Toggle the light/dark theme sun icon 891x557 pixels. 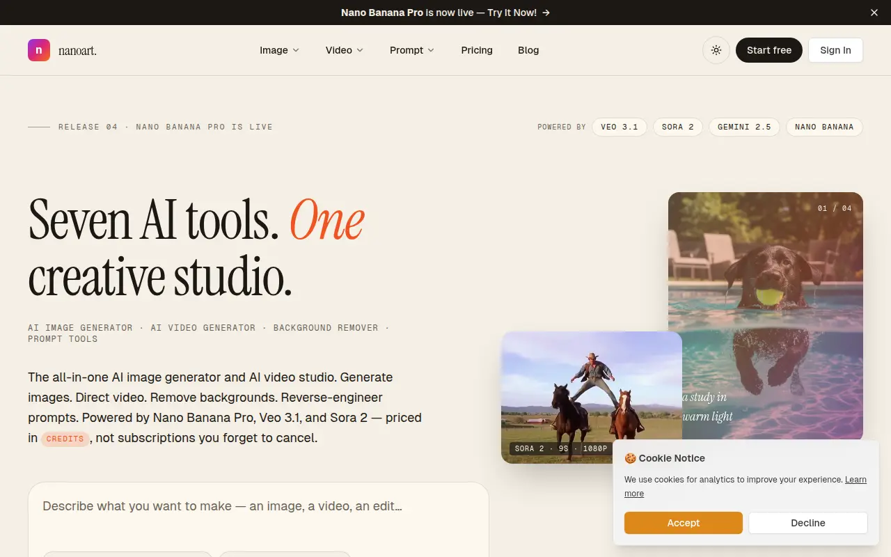tap(716, 50)
